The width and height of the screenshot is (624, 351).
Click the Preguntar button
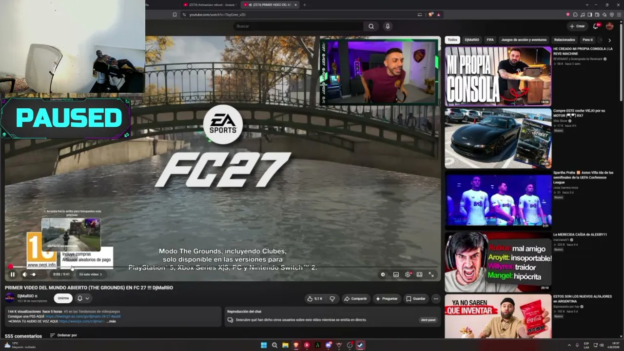point(387,298)
